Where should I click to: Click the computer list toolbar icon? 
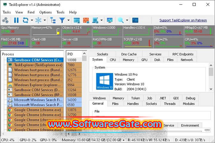click(x=95, y=20)
